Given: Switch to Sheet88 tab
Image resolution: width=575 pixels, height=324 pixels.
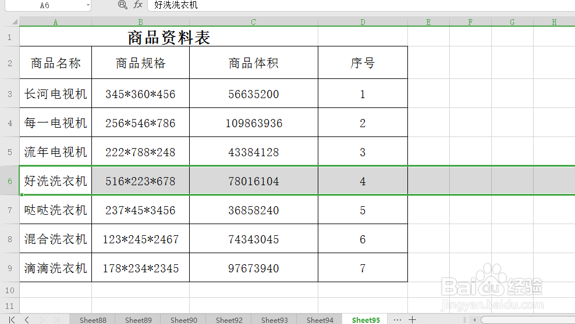Looking at the screenshot, I should tap(93, 319).
